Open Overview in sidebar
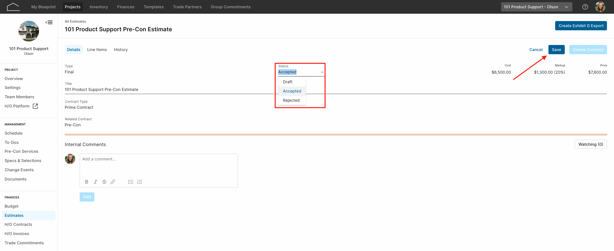 click(14, 79)
